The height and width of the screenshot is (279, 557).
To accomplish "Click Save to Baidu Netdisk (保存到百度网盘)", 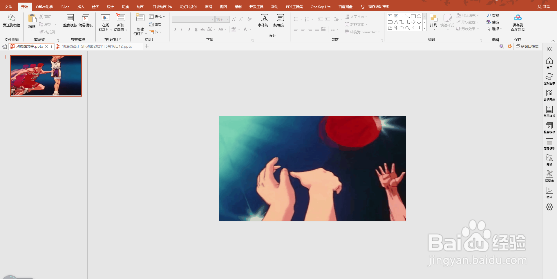I will 518,23.
